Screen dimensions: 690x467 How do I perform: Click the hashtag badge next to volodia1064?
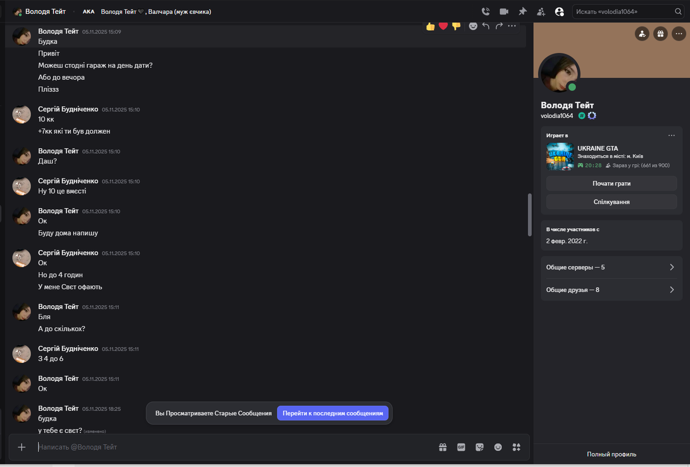click(582, 115)
